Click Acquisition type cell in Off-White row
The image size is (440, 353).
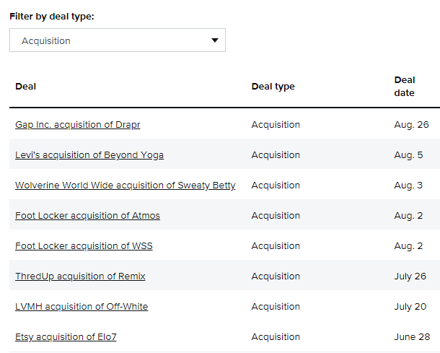coord(276,307)
